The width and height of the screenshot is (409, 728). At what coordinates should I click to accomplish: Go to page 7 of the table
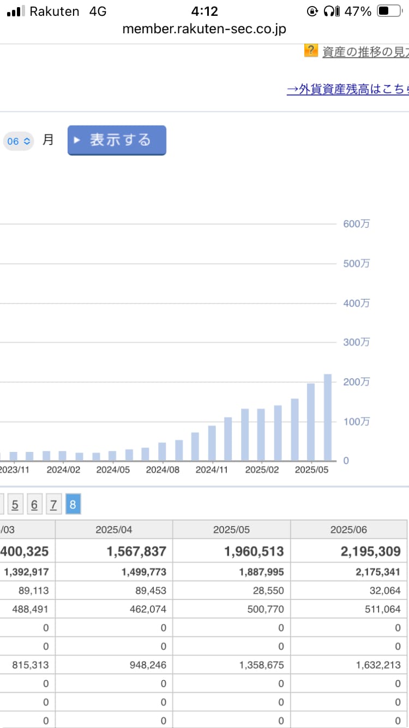(53, 505)
